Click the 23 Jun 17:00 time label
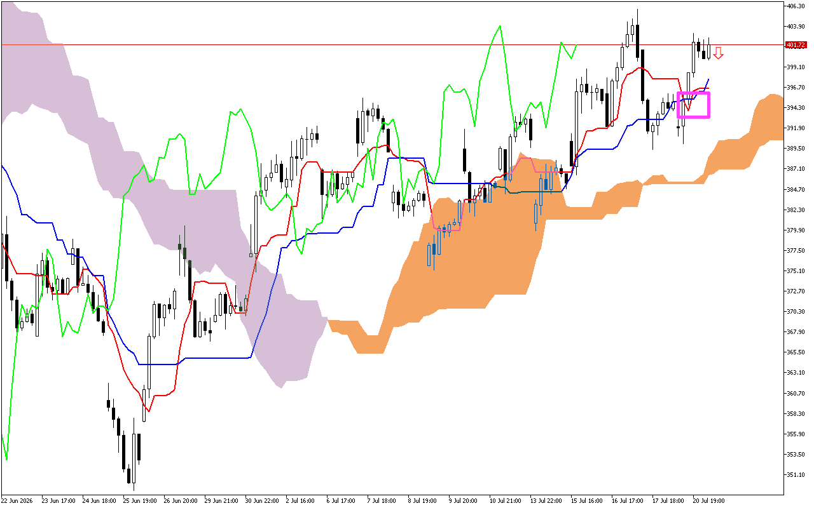Screen dimensions: 814x508 [x=59, y=500]
